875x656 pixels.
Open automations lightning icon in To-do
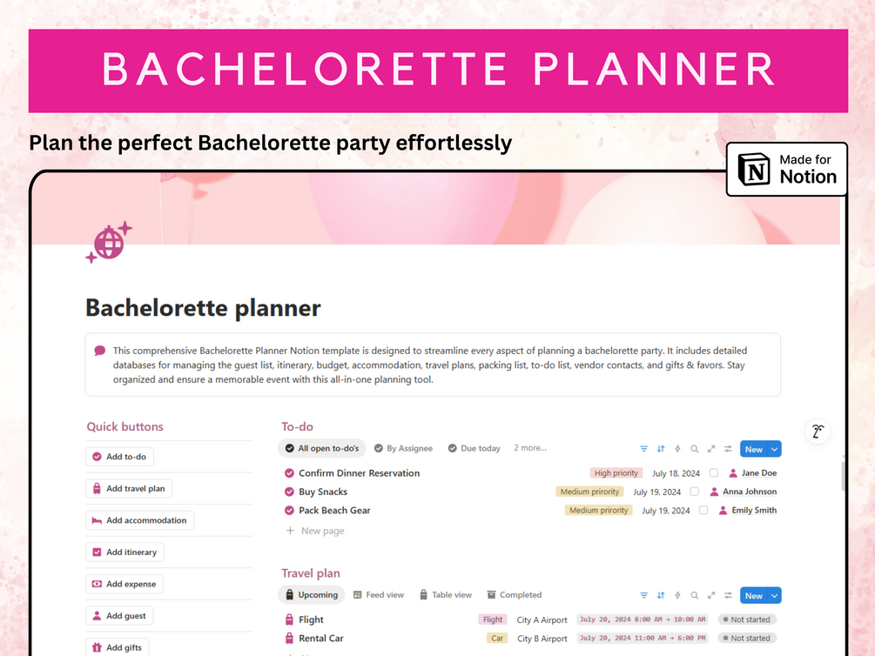[677, 449]
